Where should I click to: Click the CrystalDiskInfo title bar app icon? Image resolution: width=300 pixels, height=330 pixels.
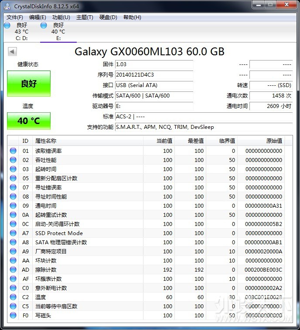coord(7,7)
